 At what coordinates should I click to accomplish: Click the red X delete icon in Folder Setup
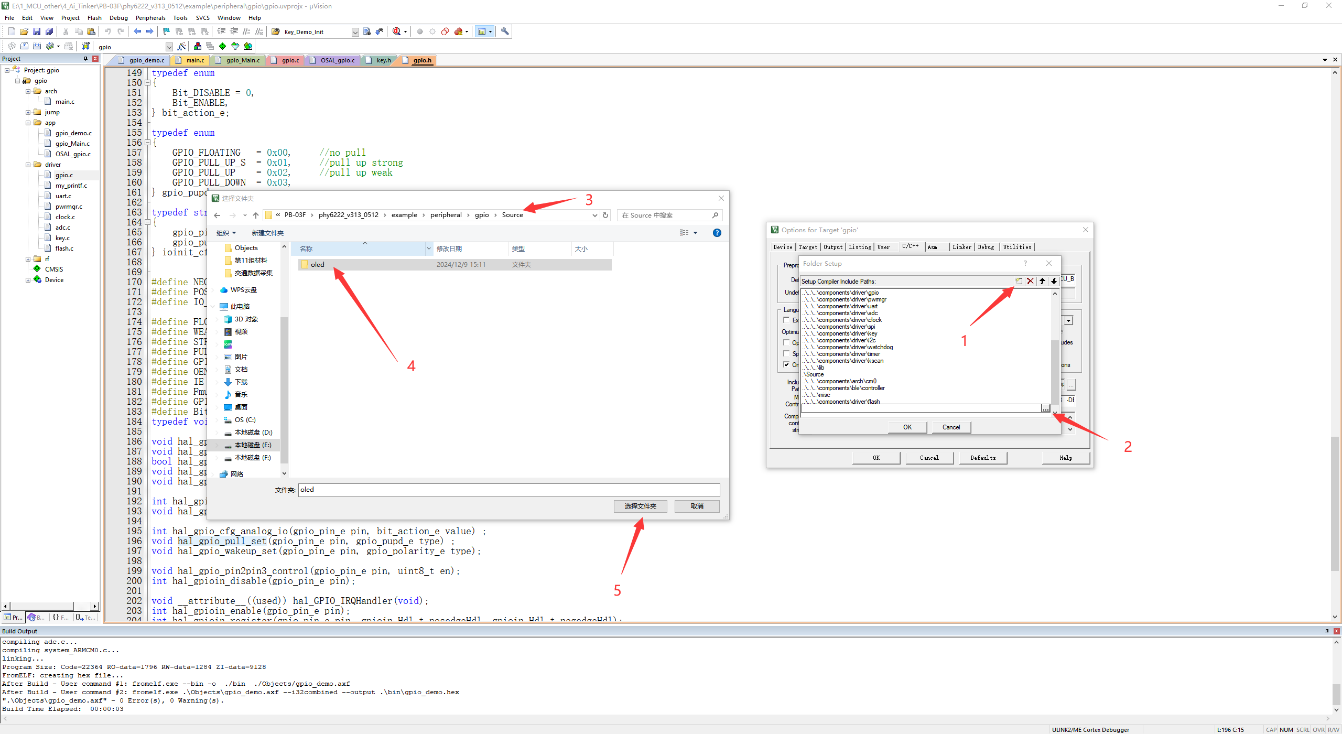click(x=1030, y=281)
